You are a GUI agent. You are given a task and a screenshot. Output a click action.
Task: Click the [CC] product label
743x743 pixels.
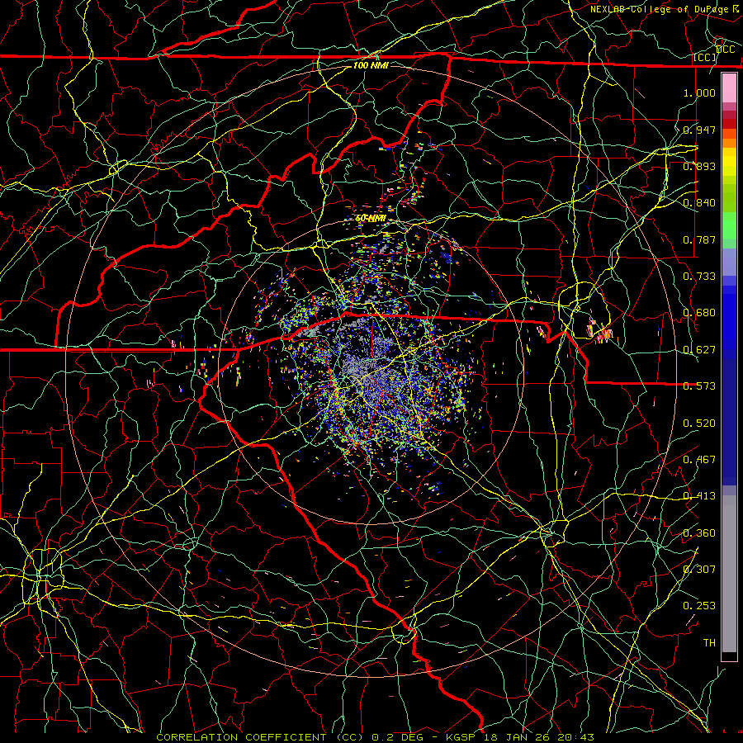pyautogui.click(x=704, y=58)
